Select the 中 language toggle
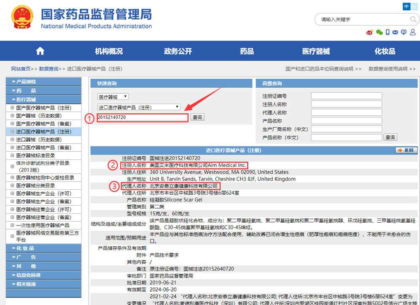 (x=407, y=6)
